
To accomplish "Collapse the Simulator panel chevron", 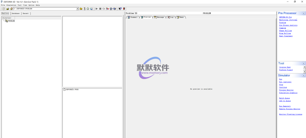I will pos(304,76).
